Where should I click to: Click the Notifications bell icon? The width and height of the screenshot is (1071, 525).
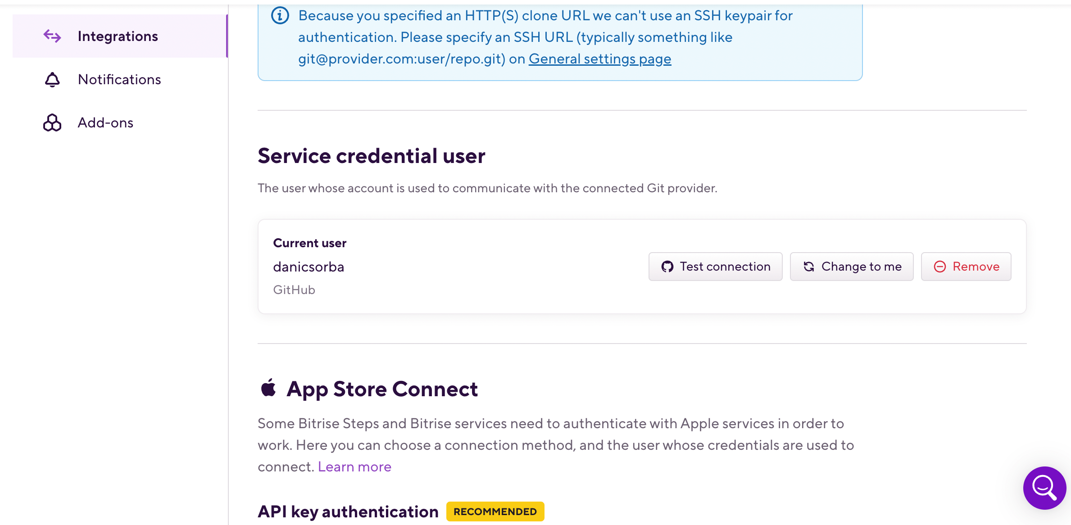click(52, 79)
